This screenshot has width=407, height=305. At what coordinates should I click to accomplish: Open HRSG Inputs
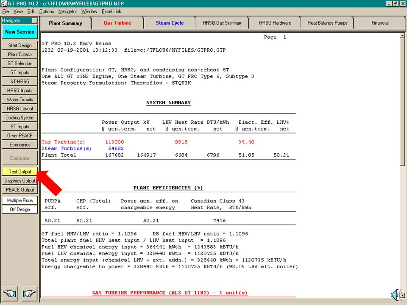click(x=20, y=91)
